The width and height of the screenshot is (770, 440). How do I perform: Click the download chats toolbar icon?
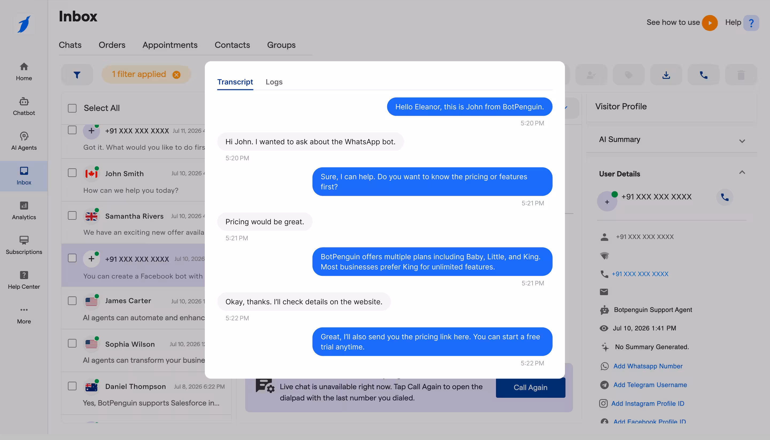[x=666, y=75]
